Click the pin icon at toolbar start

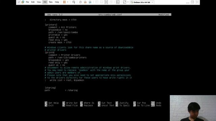pos(19,2)
